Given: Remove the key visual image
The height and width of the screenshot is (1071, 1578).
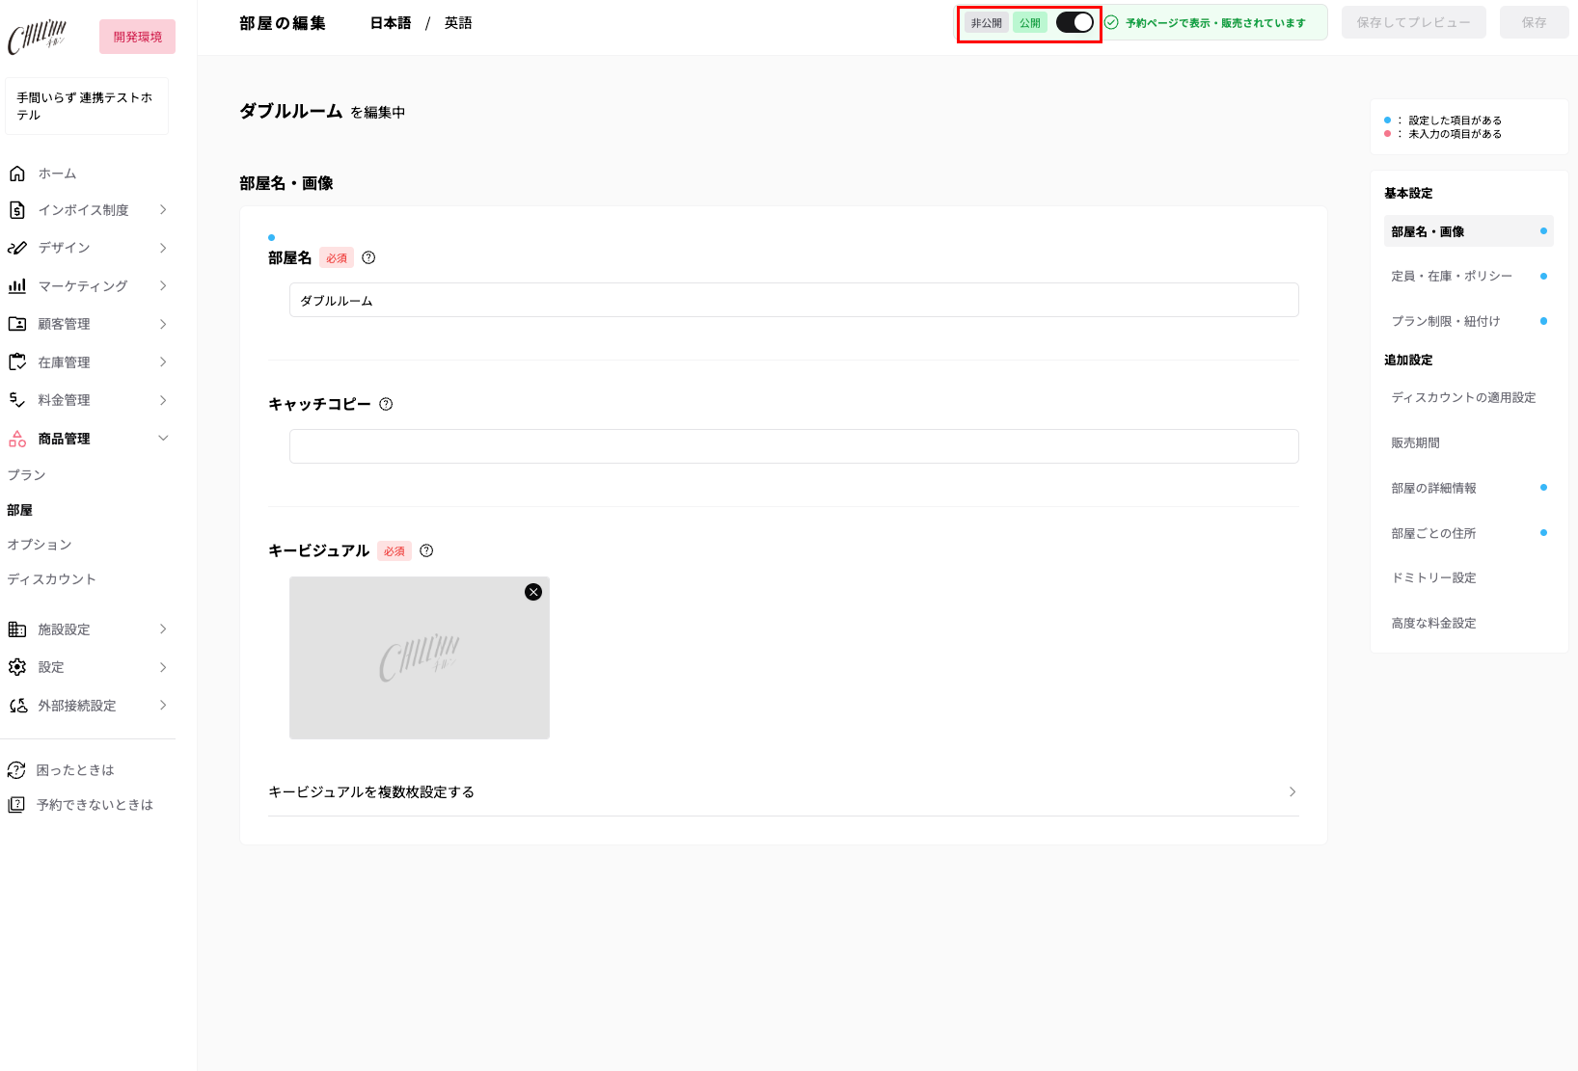Looking at the screenshot, I should [x=533, y=592].
